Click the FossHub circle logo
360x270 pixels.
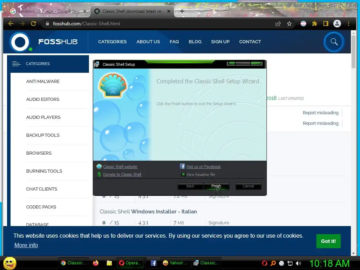click(20, 42)
